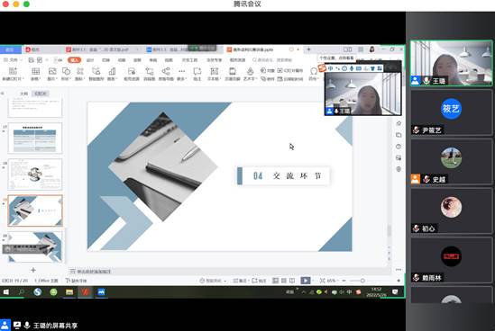Click the add slide plus button
The height and width of the screenshot is (331, 495).
pos(33,270)
